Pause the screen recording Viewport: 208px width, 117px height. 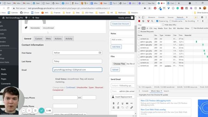(x=35, y=110)
